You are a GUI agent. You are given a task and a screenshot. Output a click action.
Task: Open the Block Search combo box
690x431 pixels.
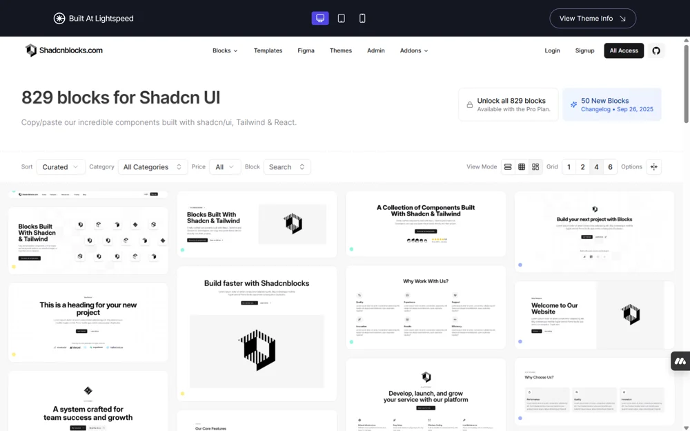(287, 166)
